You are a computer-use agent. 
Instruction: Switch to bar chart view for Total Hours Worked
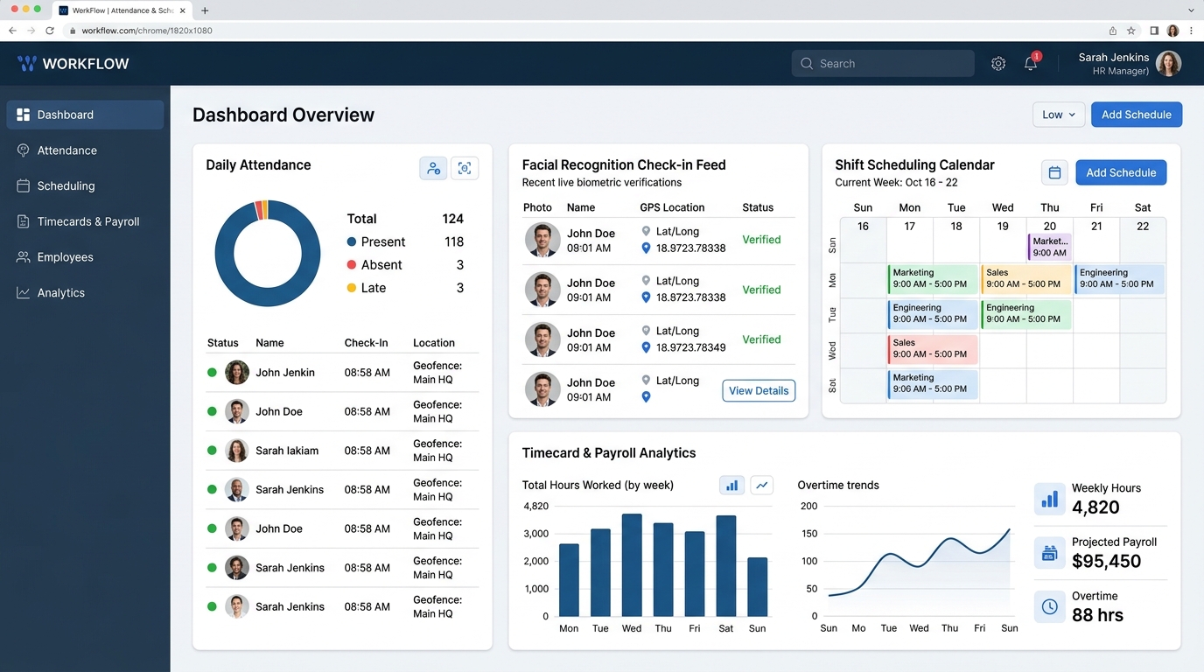(732, 485)
